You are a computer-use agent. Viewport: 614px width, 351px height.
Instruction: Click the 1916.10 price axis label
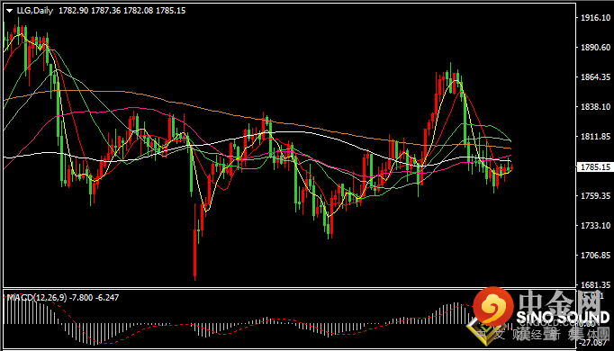(595, 18)
